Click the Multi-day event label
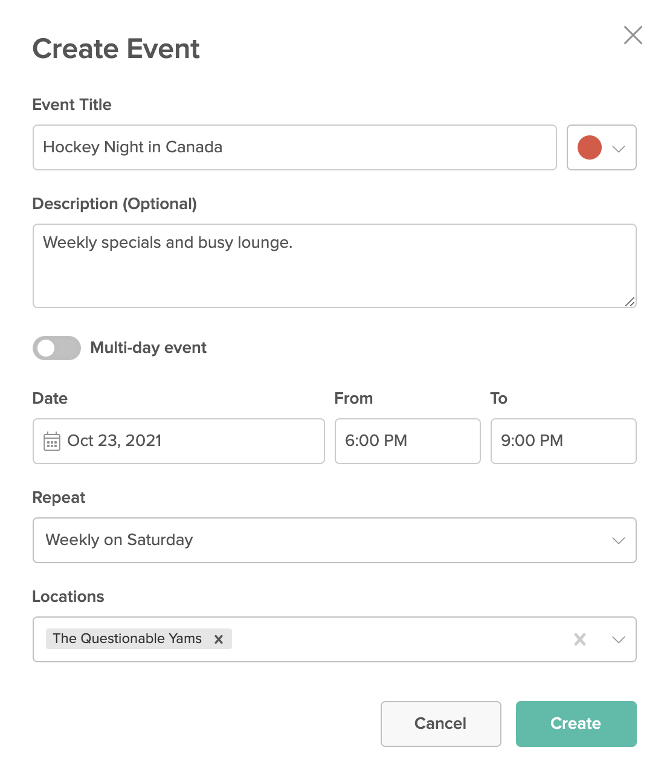Viewport: 667px width, 782px height. click(149, 347)
